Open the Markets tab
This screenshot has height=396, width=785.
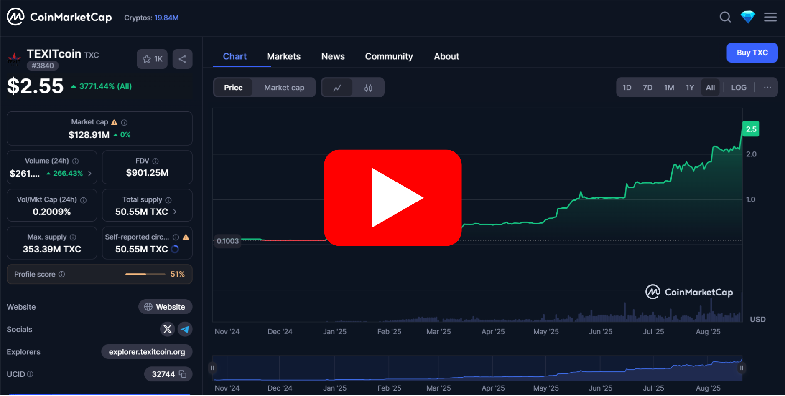point(284,56)
